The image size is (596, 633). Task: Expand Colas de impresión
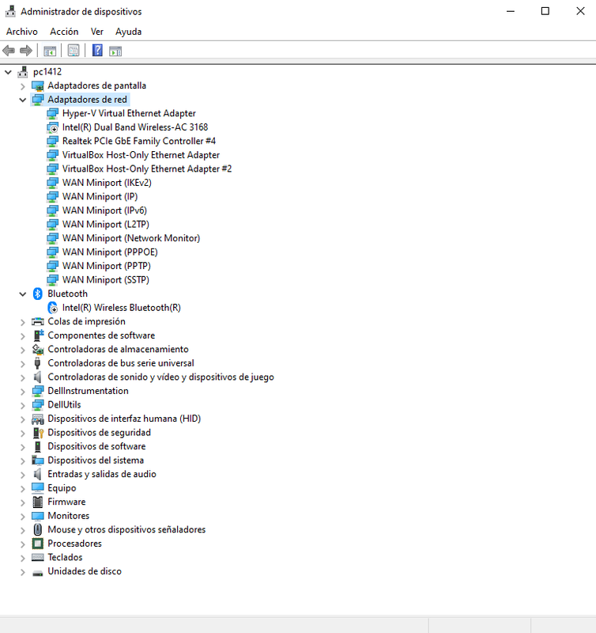[23, 322]
